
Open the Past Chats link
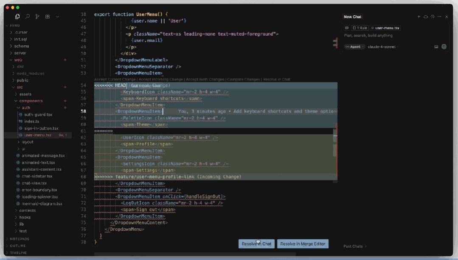[x=355, y=246]
